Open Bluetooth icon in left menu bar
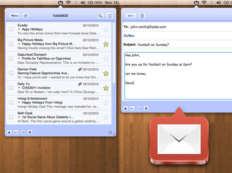This screenshot has width=232, height=173. click(76, 3)
